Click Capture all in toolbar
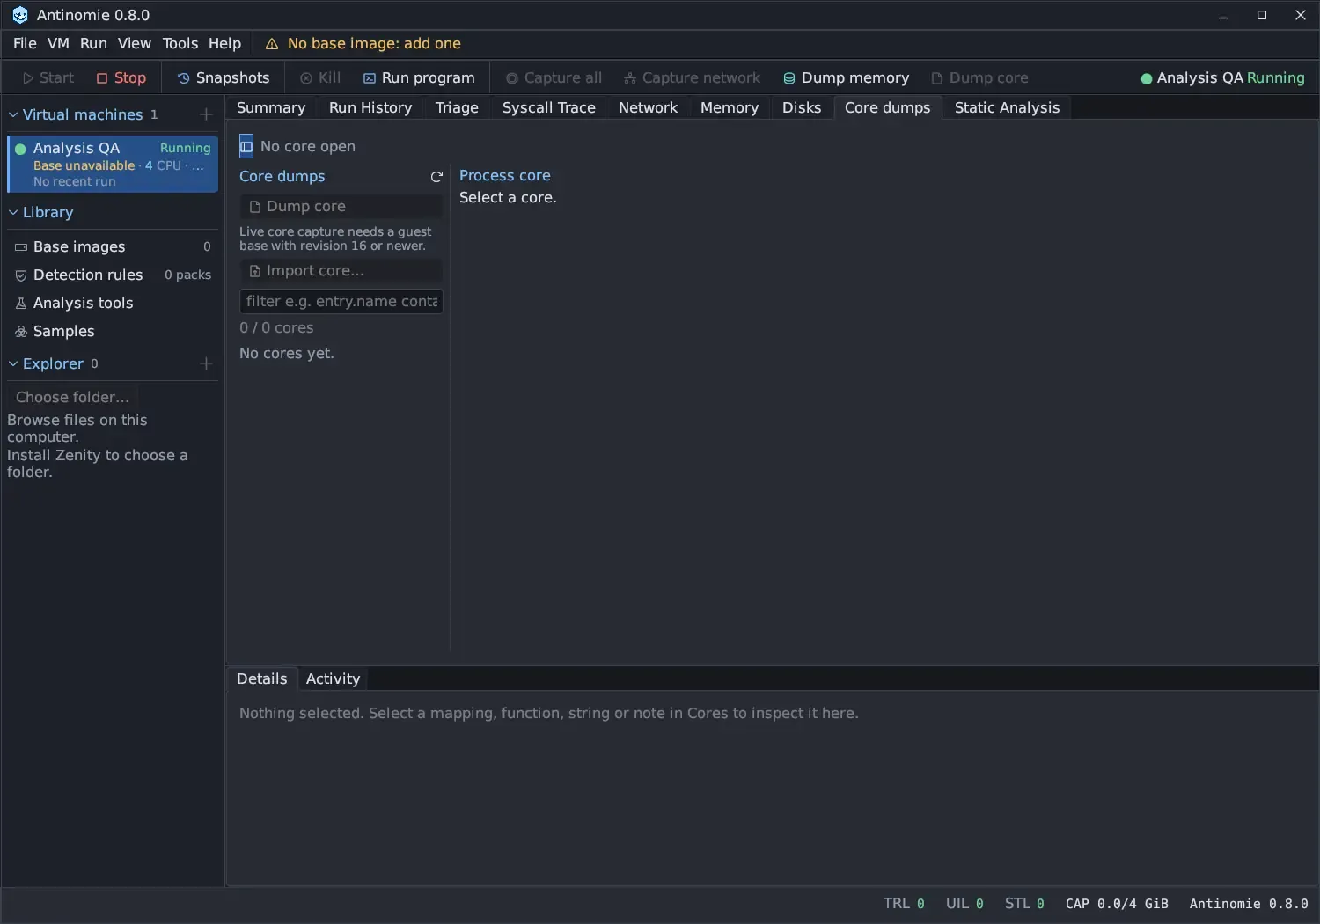 click(x=554, y=77)
